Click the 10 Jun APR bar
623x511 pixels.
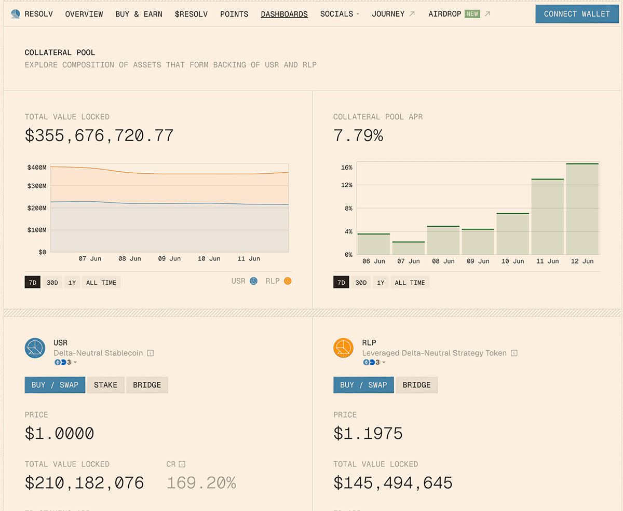pyautogui.click(x=513, y=234)
